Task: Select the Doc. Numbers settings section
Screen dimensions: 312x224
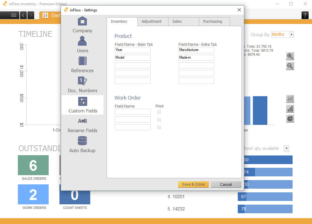Action: [x=82, y=84]
